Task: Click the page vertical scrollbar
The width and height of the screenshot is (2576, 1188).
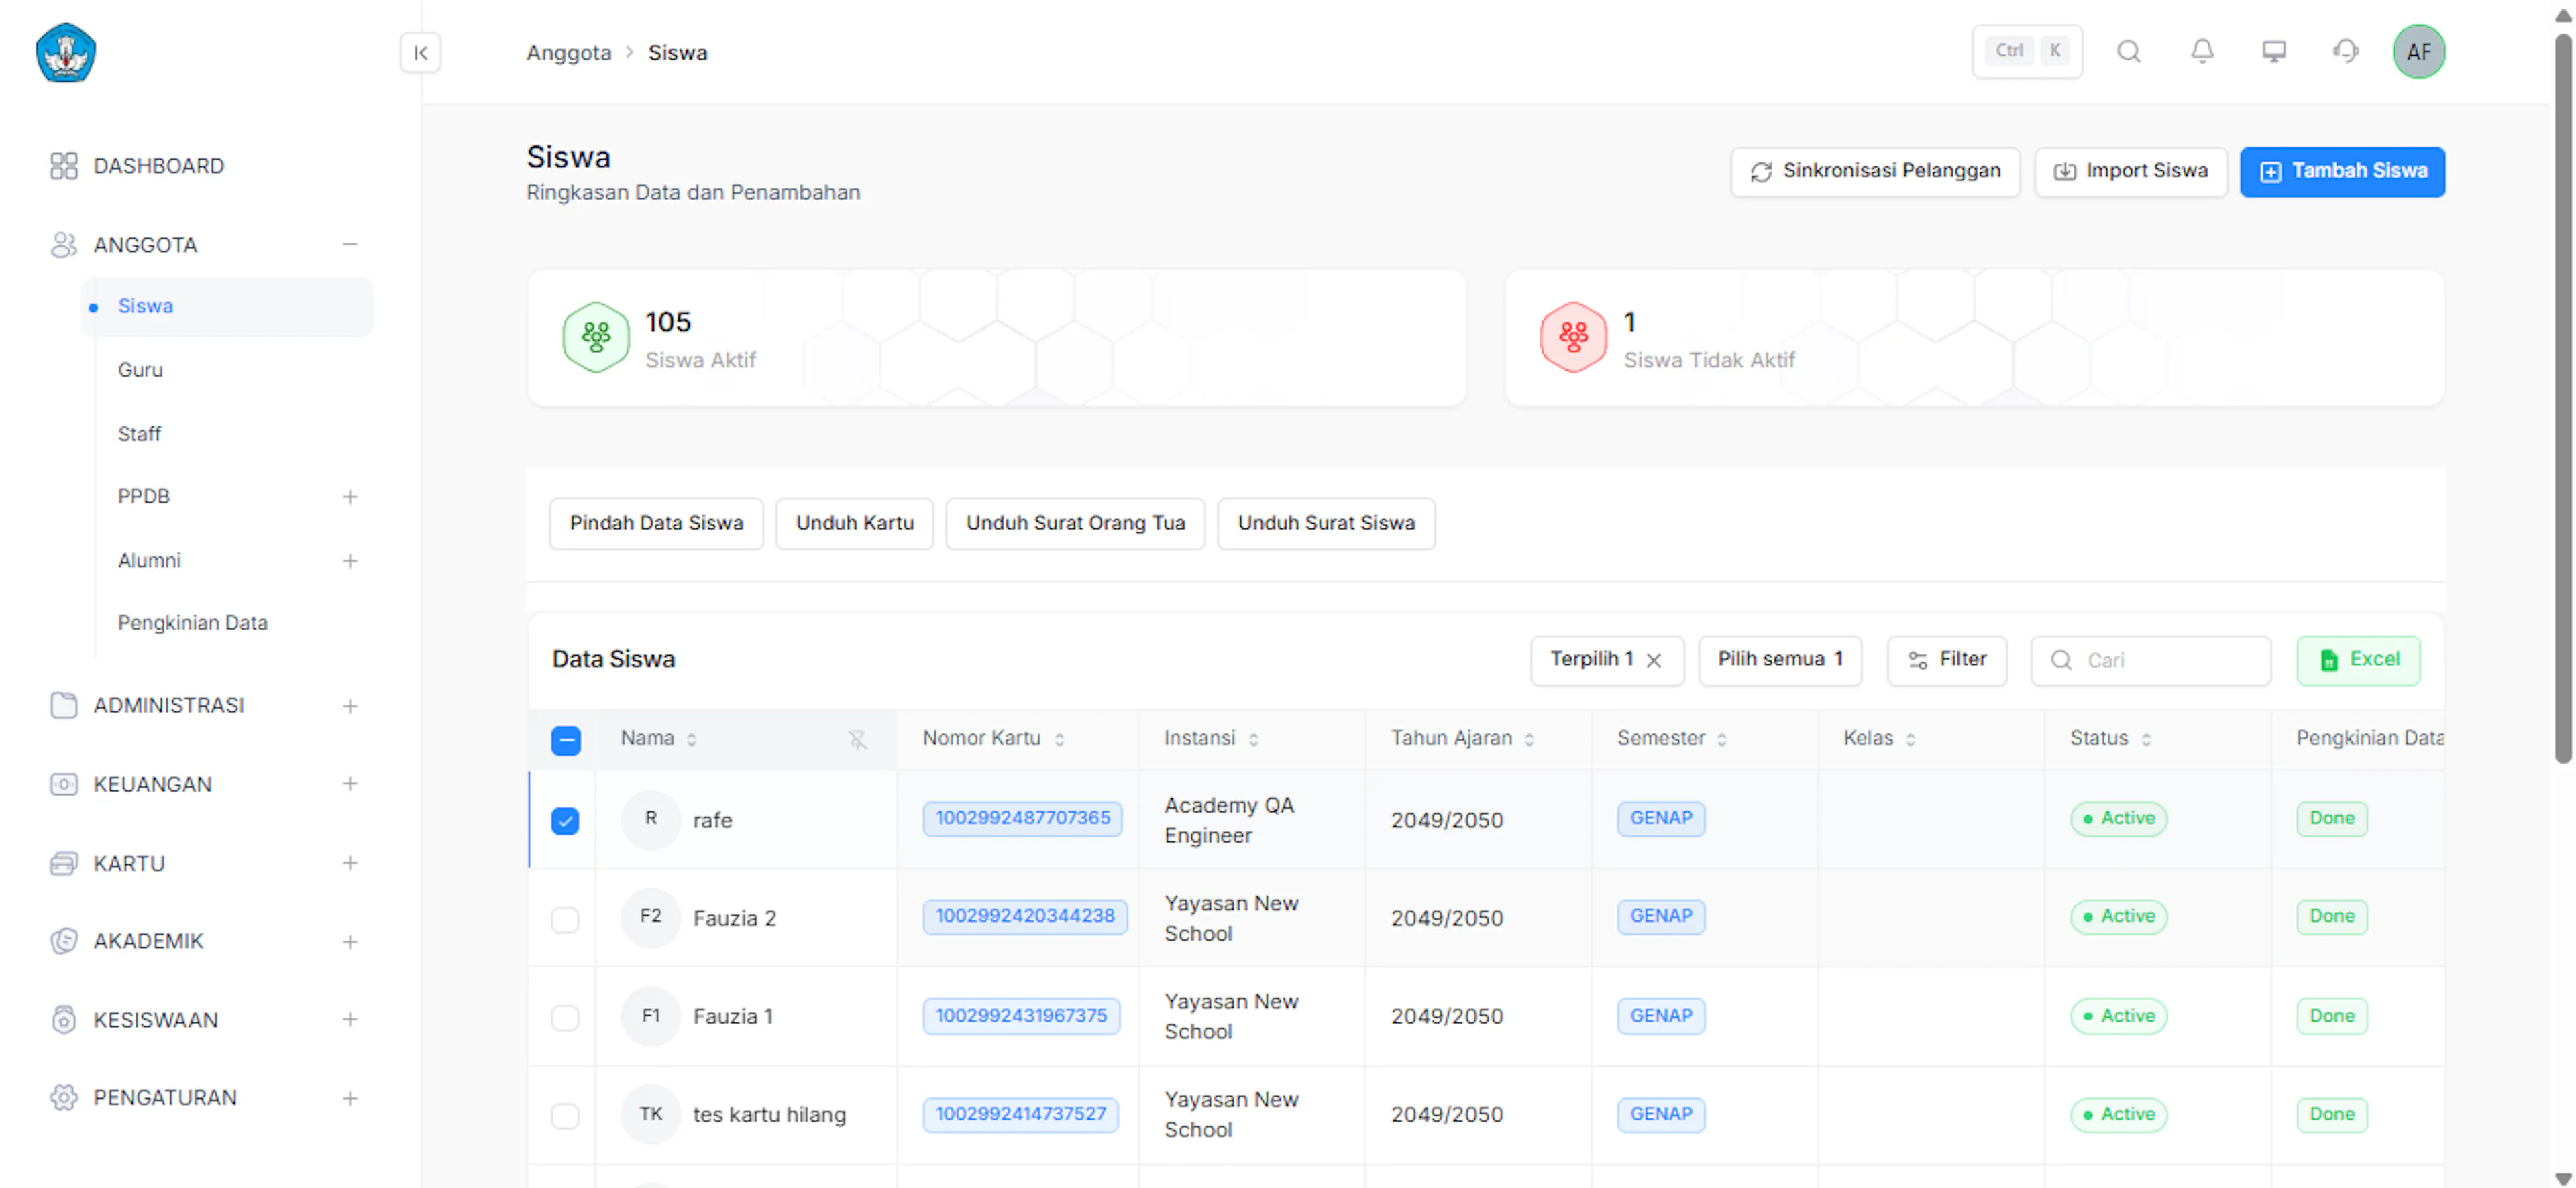Action: (x=2563, y=400)
